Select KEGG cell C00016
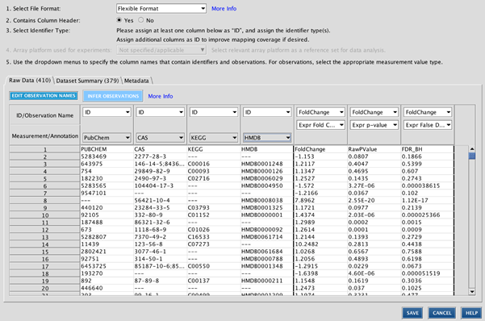Viewport: 485px width, 321px height. [x=214, y=164]
